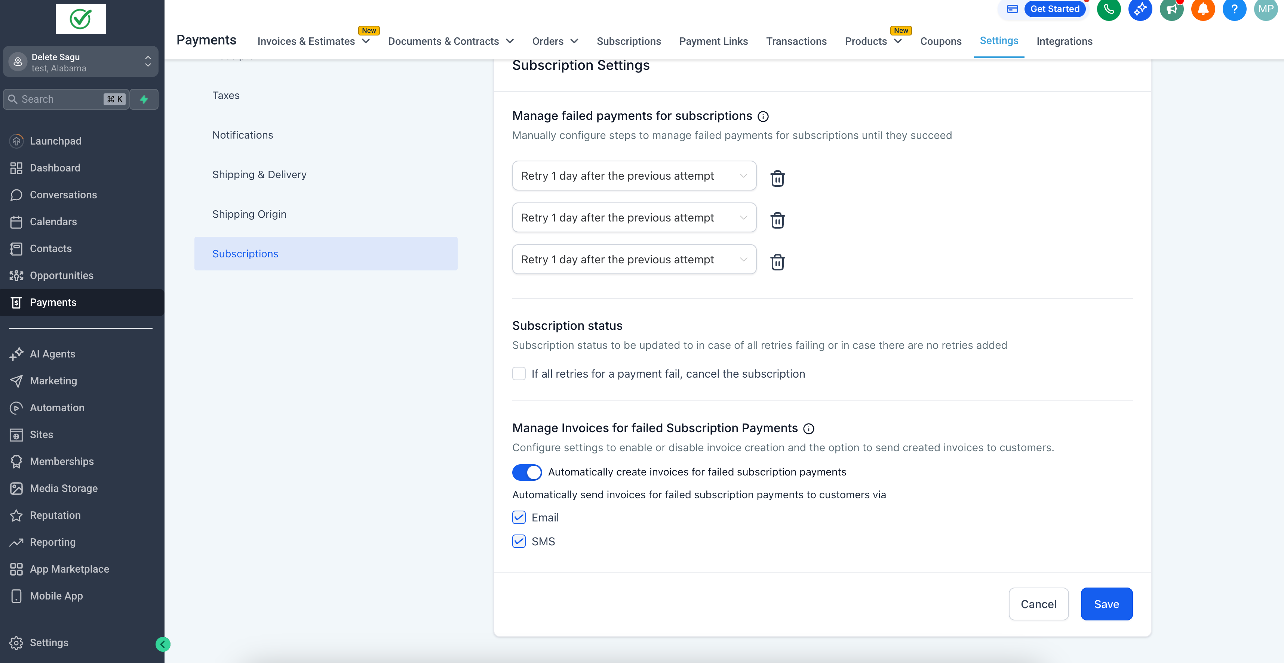Collapse sidebar using green arrow
Image resolution: width=1284 pixels, height=663 pixels.
click(x=163, y=644)
